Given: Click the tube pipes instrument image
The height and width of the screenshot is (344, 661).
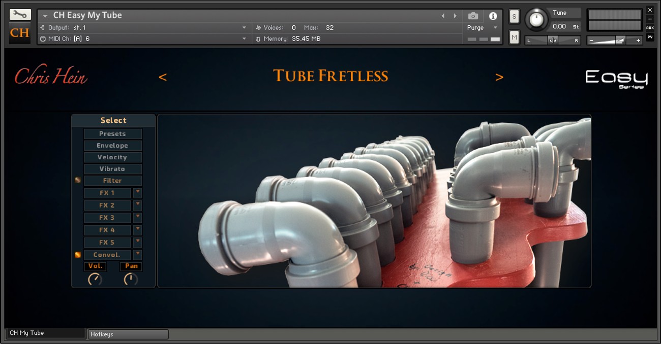Looking at the screenshot, I should pos(374,201).
